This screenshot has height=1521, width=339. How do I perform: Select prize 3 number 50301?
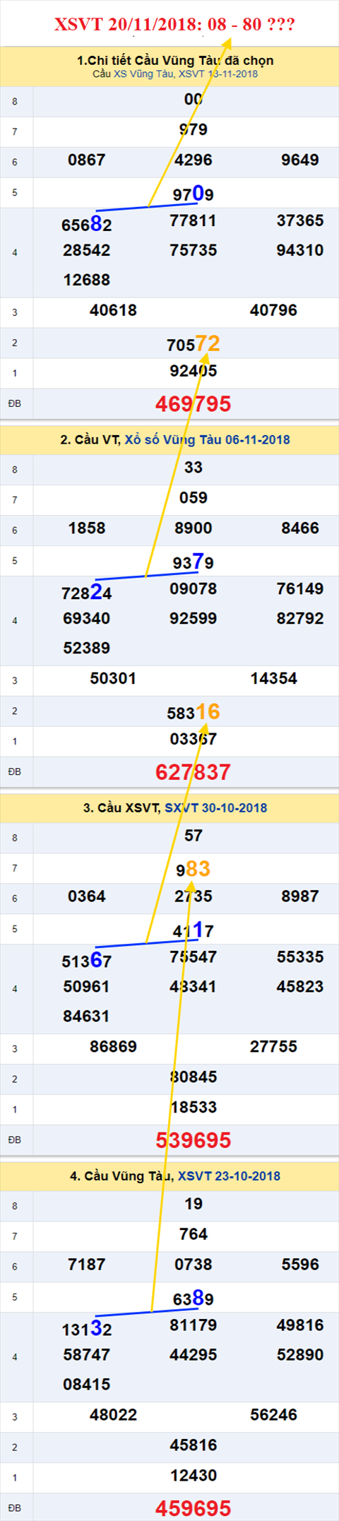tap(113, 678)
